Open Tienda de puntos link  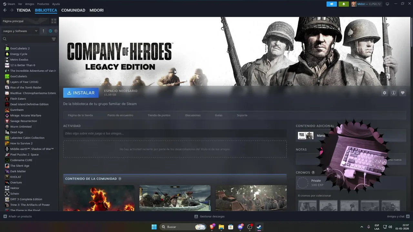pos(159,115)
